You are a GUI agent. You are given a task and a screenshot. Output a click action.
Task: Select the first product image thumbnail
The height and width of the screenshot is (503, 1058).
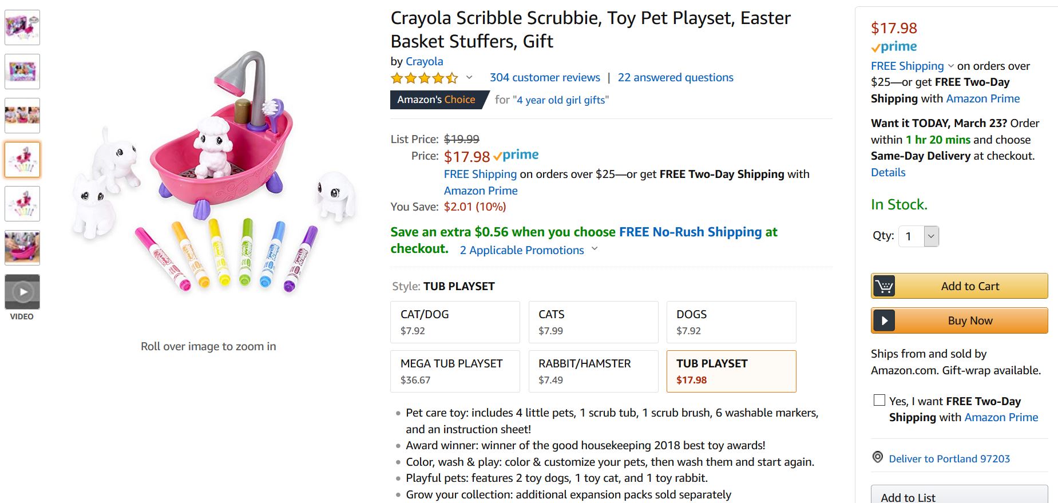coord(22,27)
